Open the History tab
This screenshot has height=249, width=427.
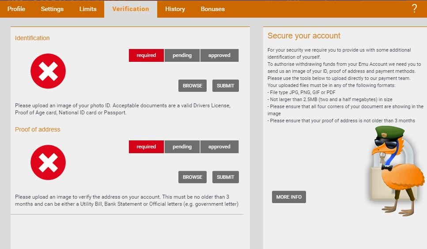pyautogui.click(x=175, y=9)
